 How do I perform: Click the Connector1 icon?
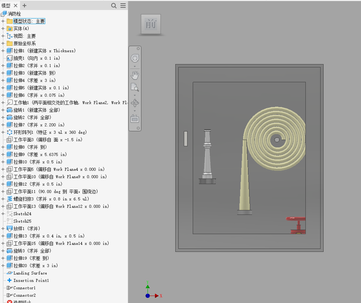[9, 288]
